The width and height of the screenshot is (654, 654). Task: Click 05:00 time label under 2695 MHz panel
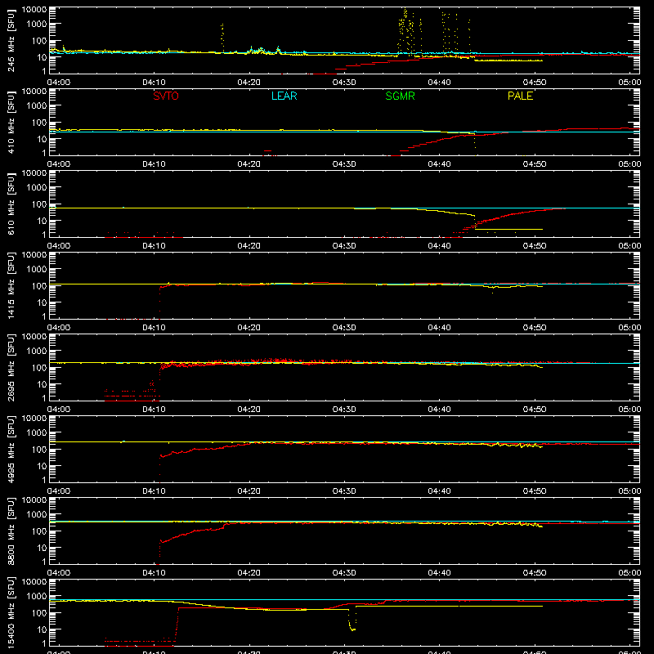point(629,410)
